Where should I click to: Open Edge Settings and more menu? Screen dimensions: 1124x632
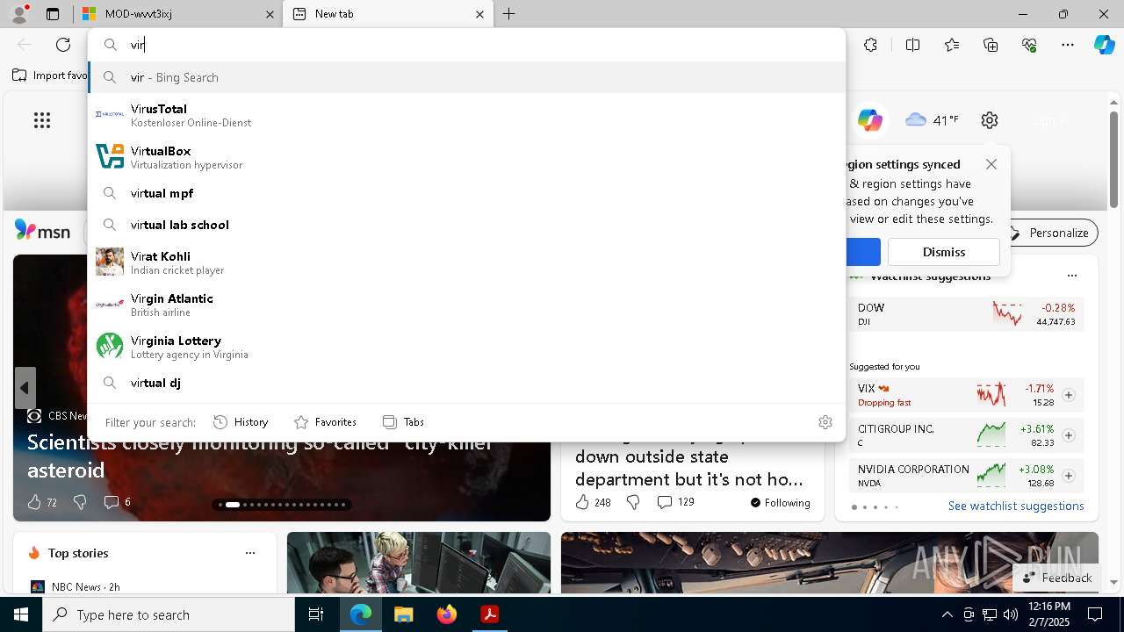(1068, 45)
